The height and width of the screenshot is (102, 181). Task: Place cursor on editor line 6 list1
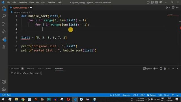(x=26, y=38)
